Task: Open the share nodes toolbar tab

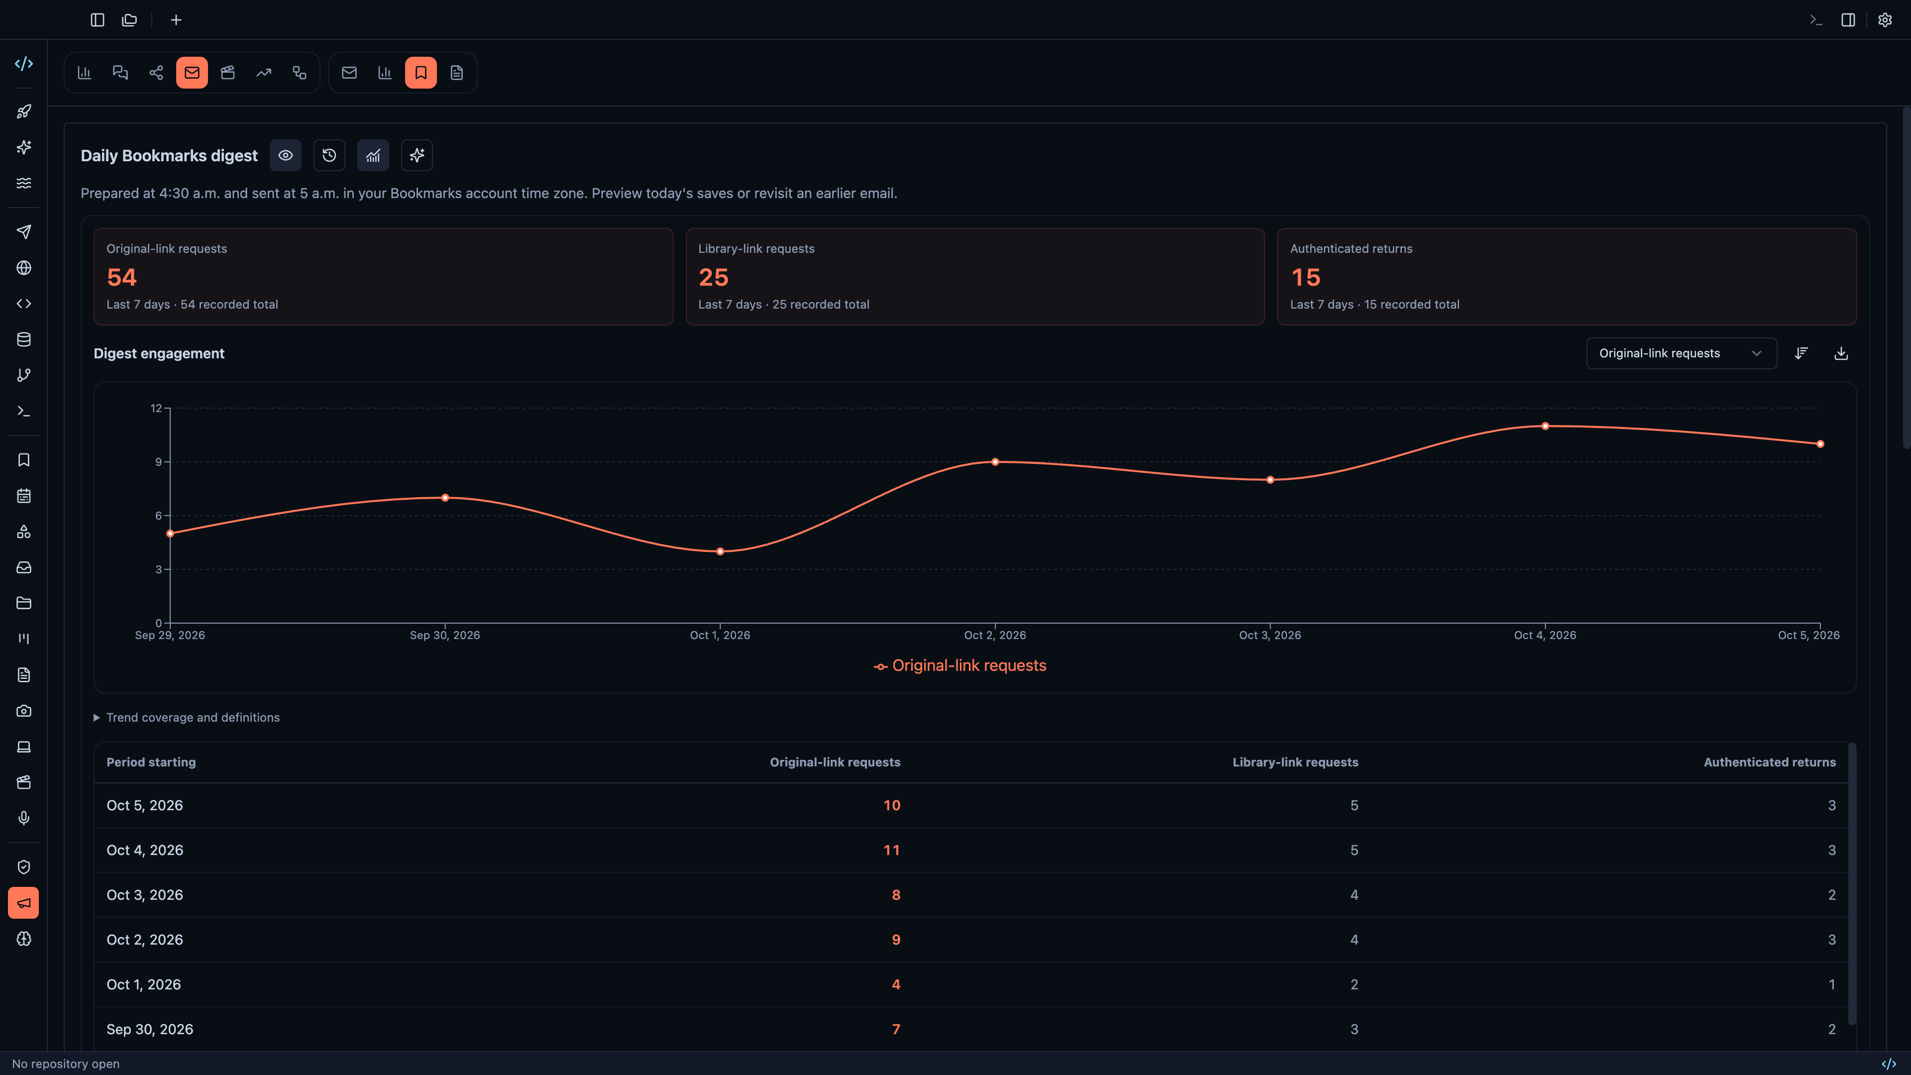Action: pos(156,73)
